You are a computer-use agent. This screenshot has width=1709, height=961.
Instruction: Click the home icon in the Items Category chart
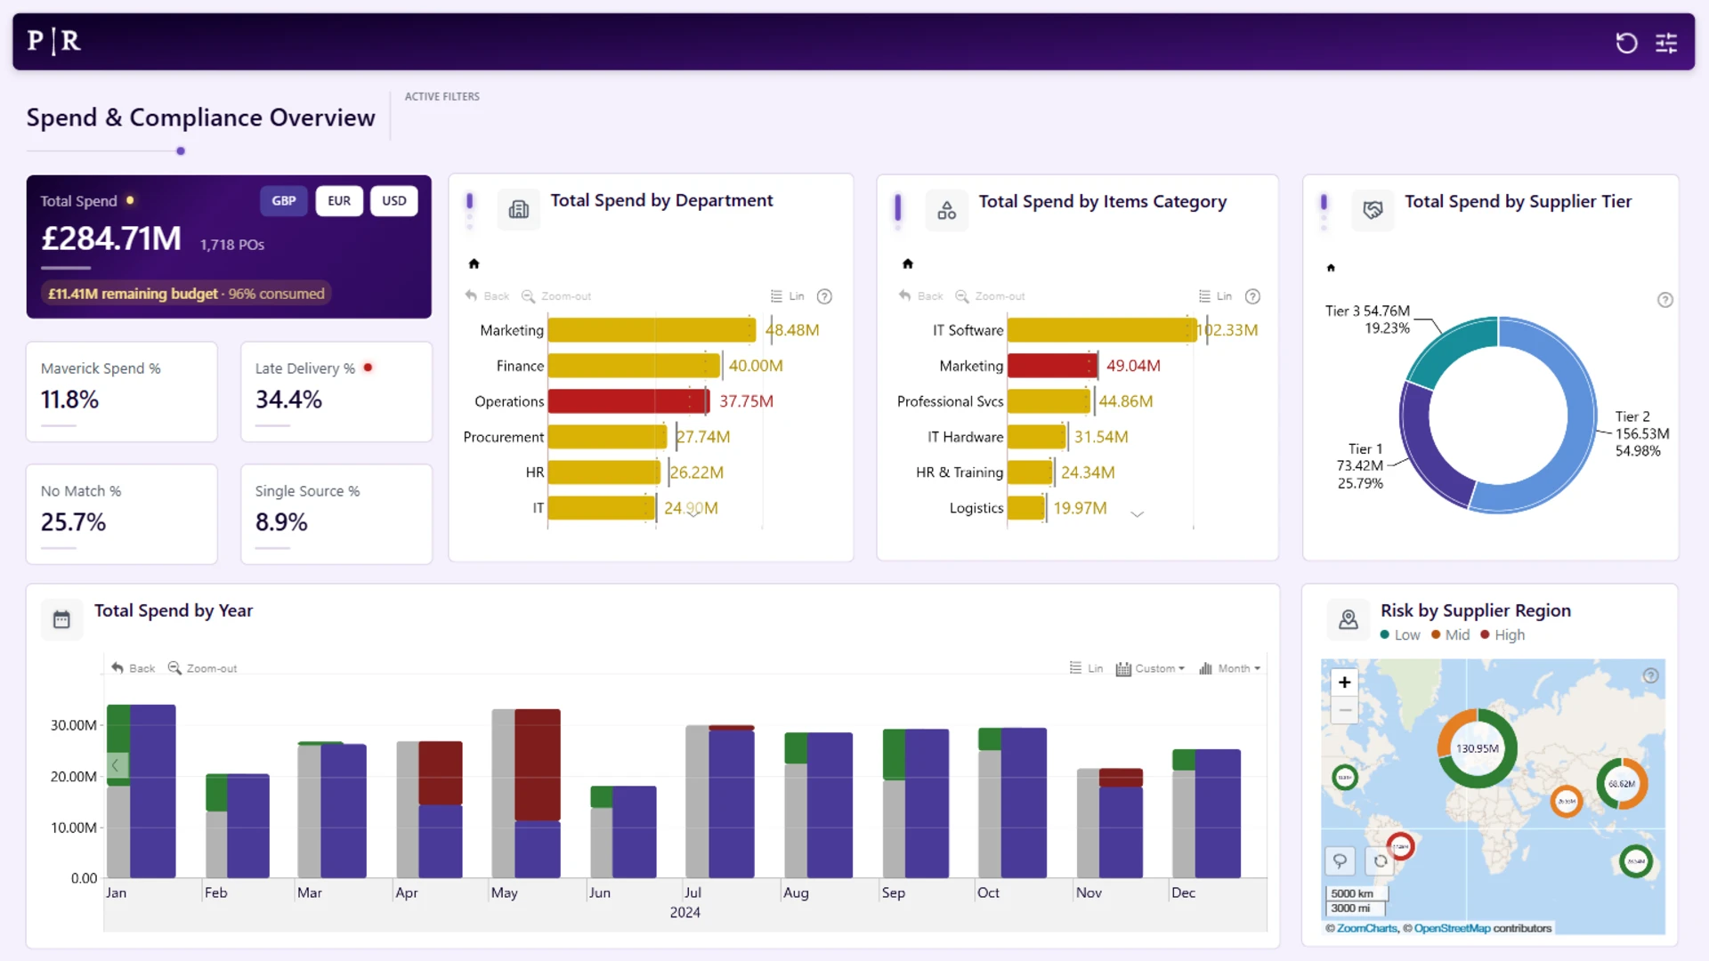click(908, 263)
